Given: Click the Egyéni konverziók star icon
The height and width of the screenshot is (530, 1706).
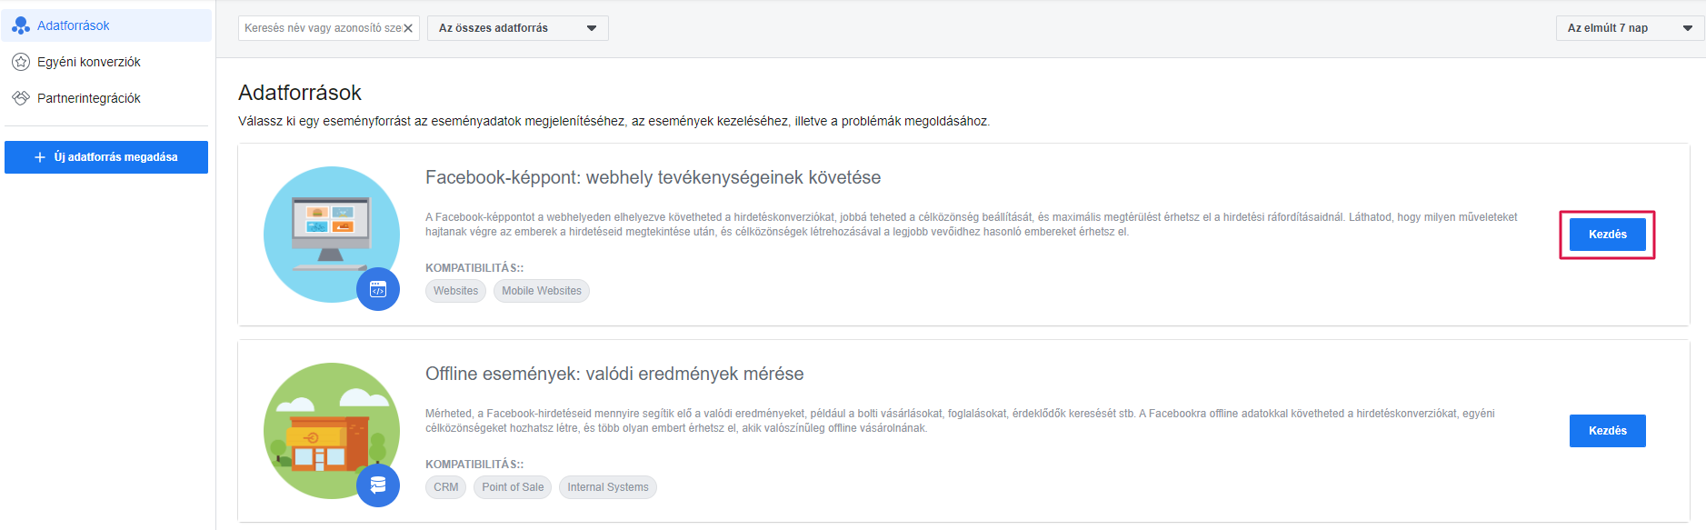Looking at the screenshot, I should coord(21,62).
